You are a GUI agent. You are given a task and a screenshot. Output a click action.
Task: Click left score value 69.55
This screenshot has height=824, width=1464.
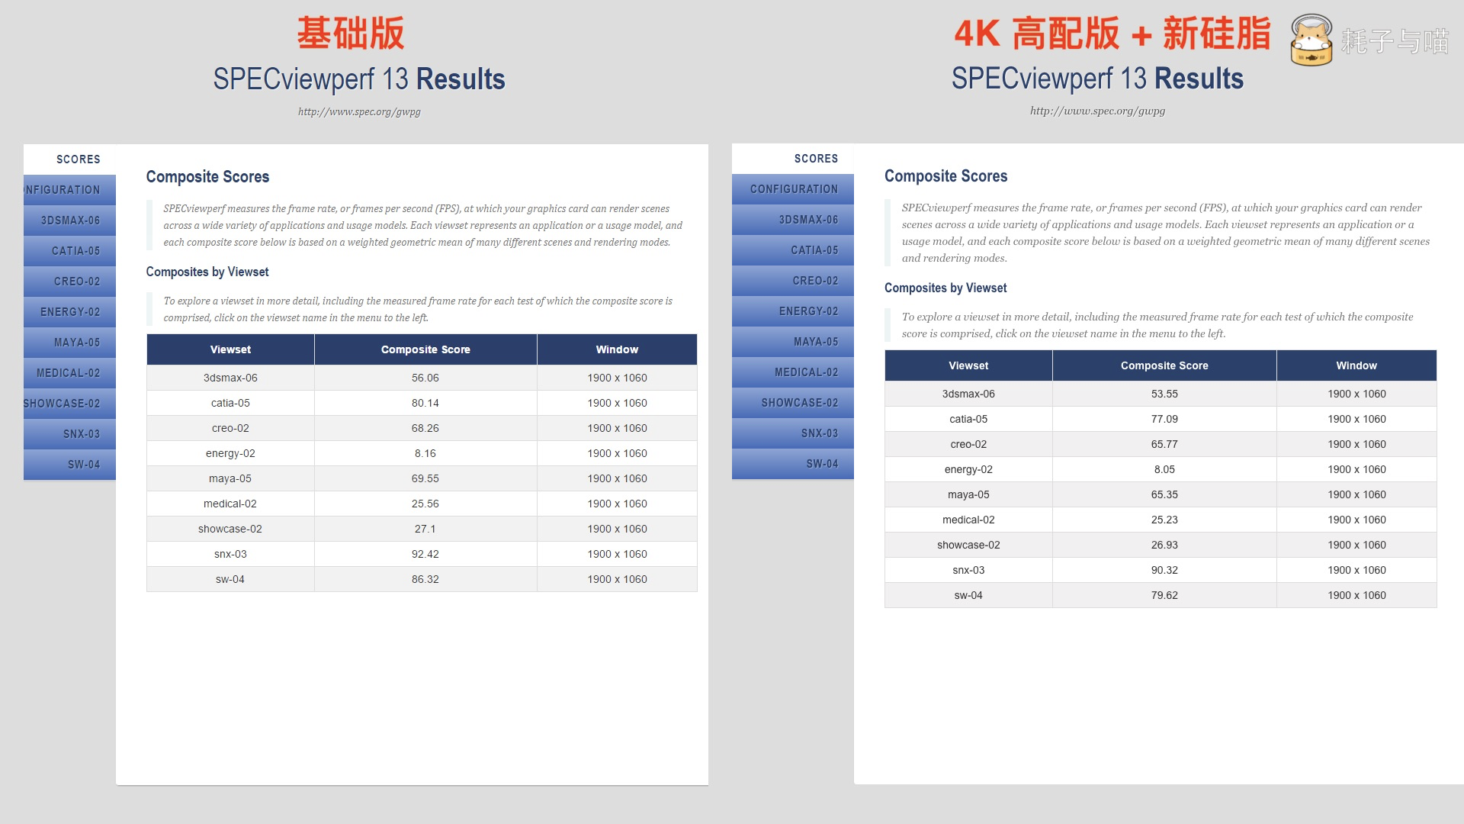[425, 478]
